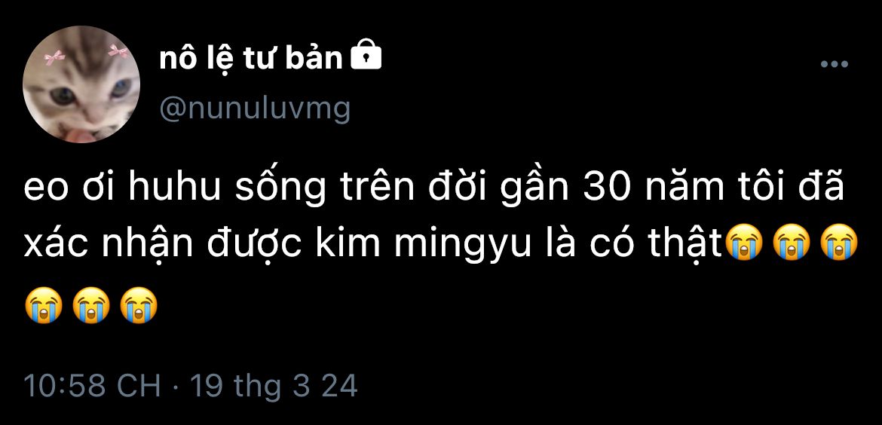Click the 10:58 CH timestamp
Screen dimensions: 882x425
click(92, 386)
